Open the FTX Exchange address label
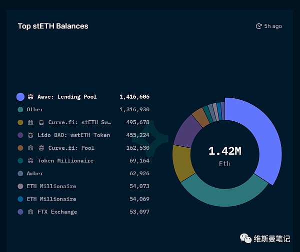The width and height of the screenshot is (300, 252). click(57, 212)
